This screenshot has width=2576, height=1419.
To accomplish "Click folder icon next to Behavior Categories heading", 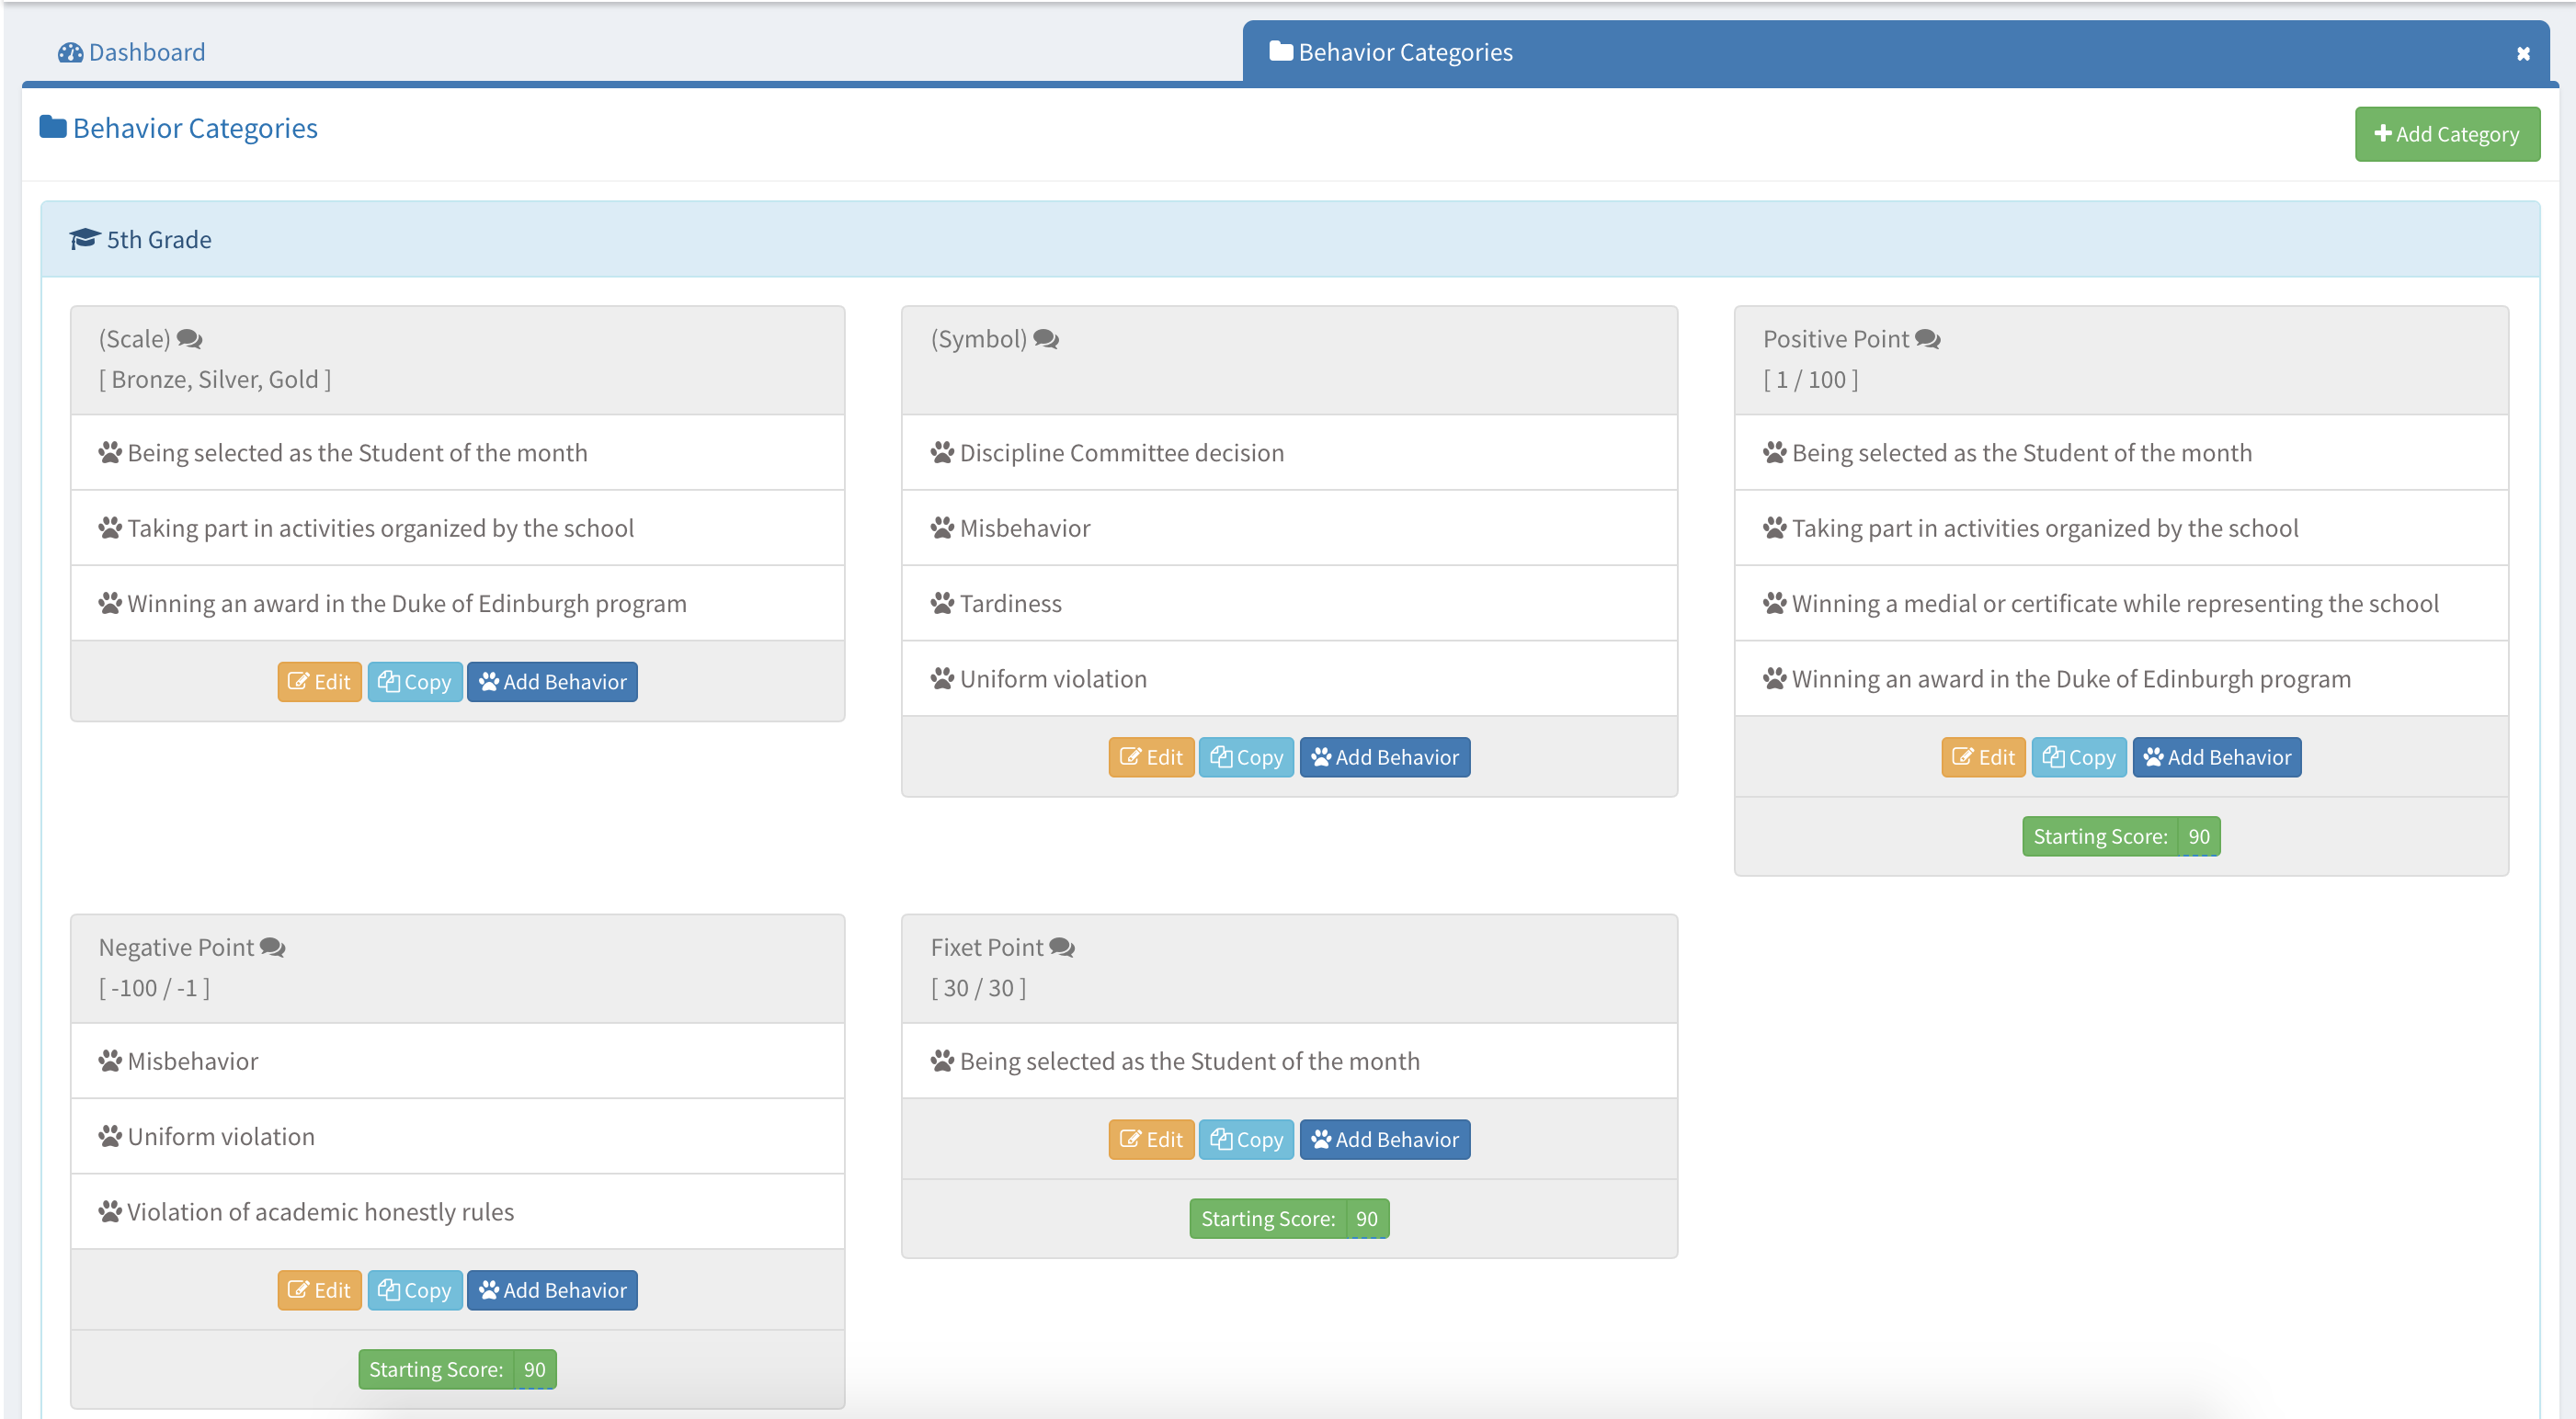I will tap(53, 128).
